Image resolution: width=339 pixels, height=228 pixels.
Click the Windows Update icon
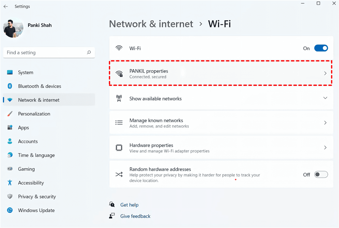coord(10,210)
